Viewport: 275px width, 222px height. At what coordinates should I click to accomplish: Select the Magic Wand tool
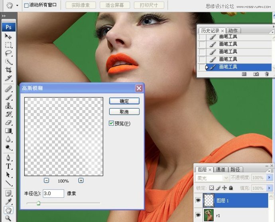(x=8, y=61)
